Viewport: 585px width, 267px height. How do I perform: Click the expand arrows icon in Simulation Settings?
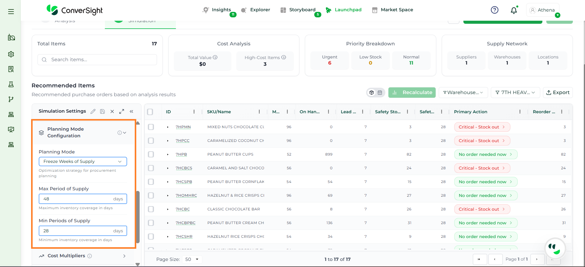click(x=122, y=111)
